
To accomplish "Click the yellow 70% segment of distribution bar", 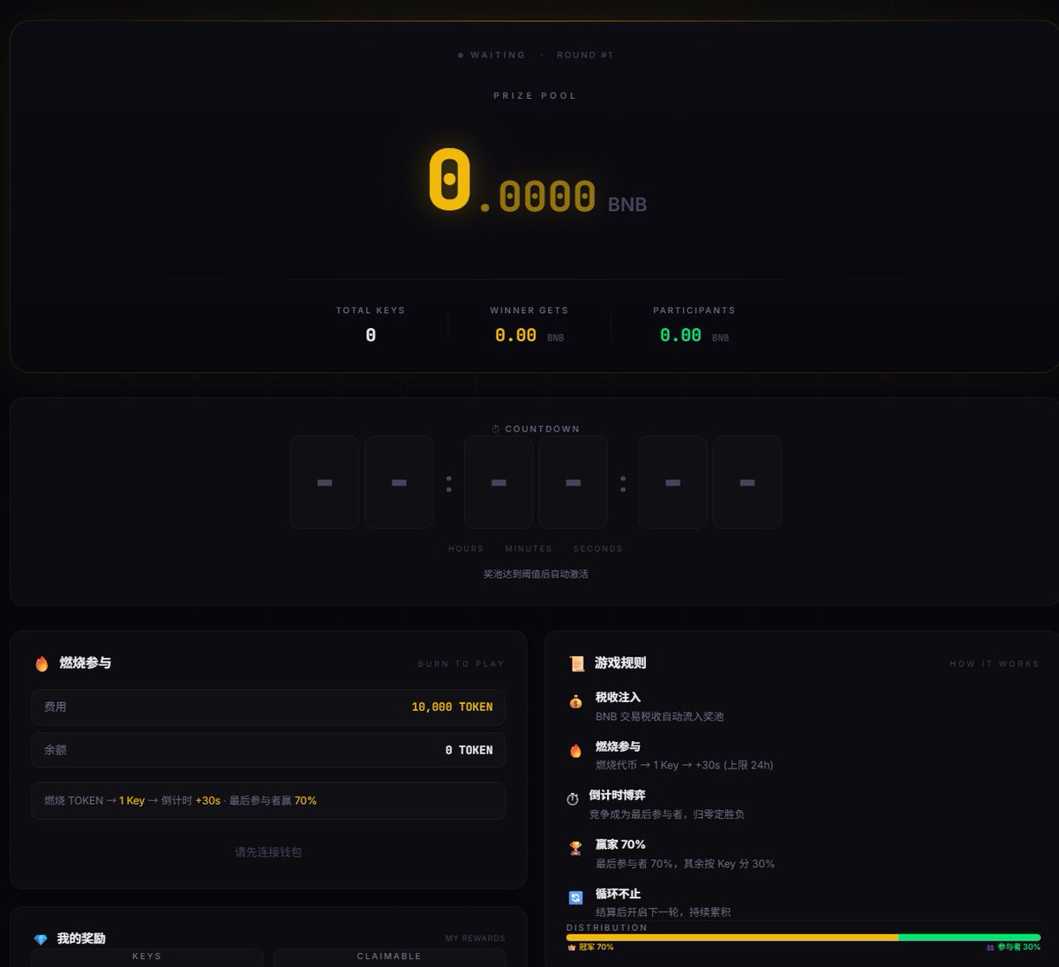I will [x=732, y=937].
